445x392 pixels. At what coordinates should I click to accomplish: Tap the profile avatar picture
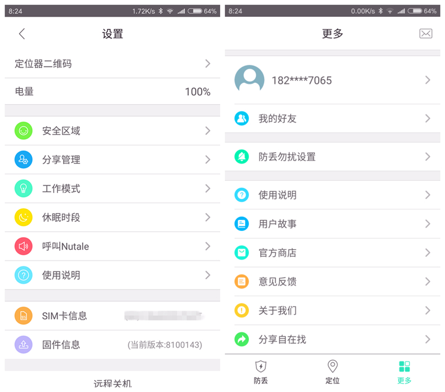(249, 80)
